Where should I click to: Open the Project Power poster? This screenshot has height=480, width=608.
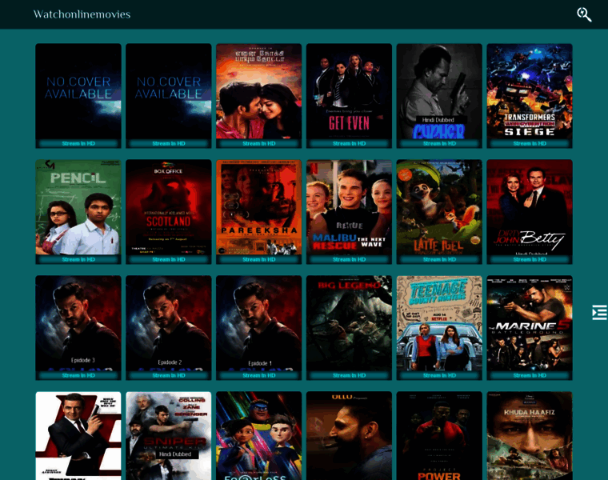[439, 436]
